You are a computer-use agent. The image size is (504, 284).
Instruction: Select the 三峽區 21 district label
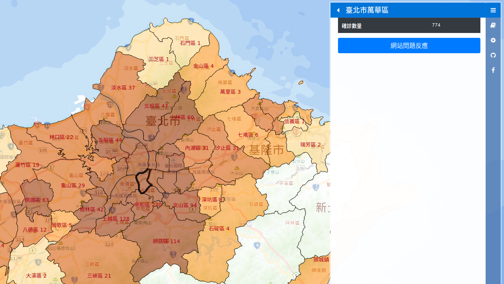[x=99, y=276]
